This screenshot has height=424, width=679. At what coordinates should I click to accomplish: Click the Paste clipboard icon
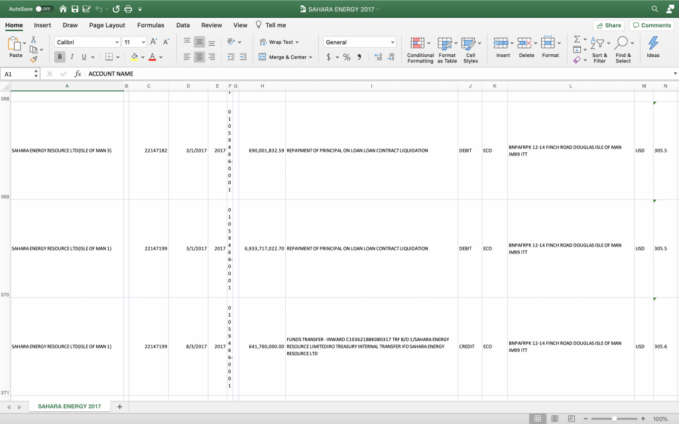point(15,44)
